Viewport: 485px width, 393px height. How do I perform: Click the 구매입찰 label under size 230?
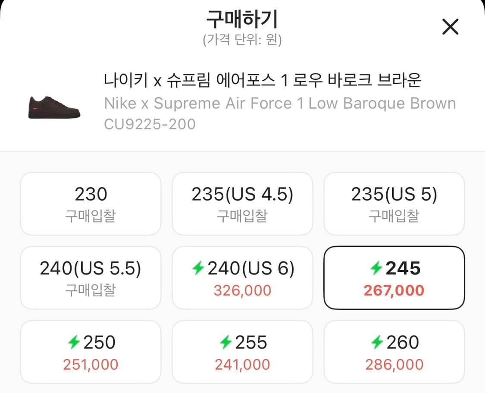91,217
